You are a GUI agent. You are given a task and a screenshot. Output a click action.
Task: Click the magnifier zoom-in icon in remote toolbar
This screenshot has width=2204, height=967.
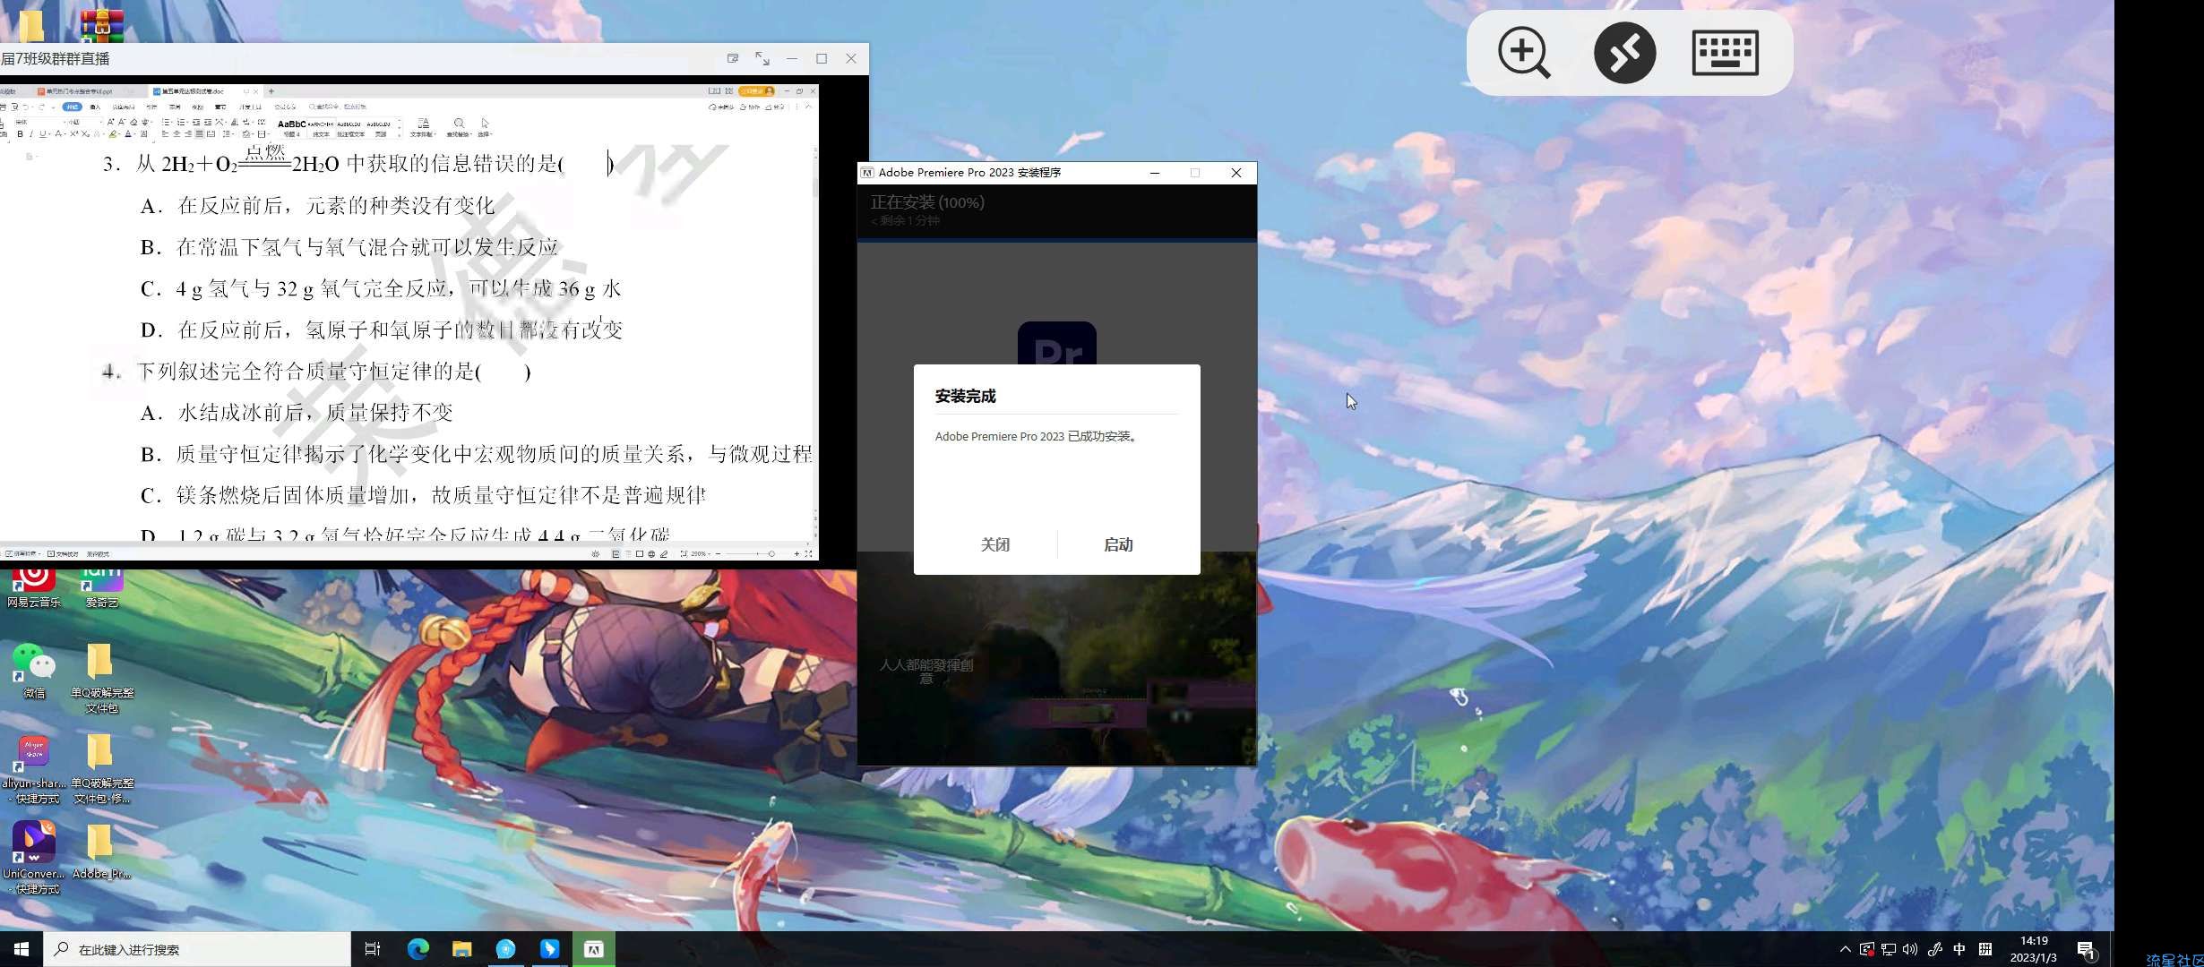pos(1523,52)
